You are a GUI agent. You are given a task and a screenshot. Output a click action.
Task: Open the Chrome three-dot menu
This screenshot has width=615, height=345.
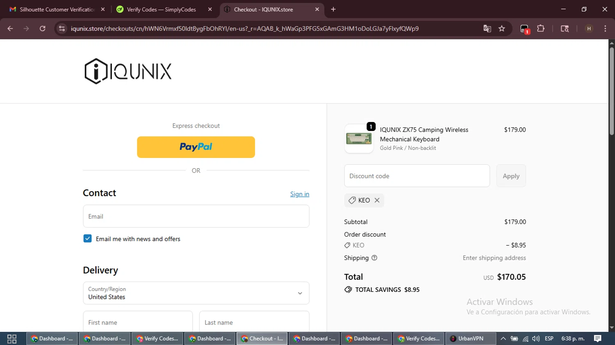[x=605, y=29]
